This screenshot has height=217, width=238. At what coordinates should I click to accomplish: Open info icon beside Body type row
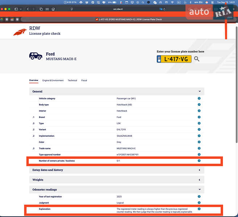click(199, 105)
